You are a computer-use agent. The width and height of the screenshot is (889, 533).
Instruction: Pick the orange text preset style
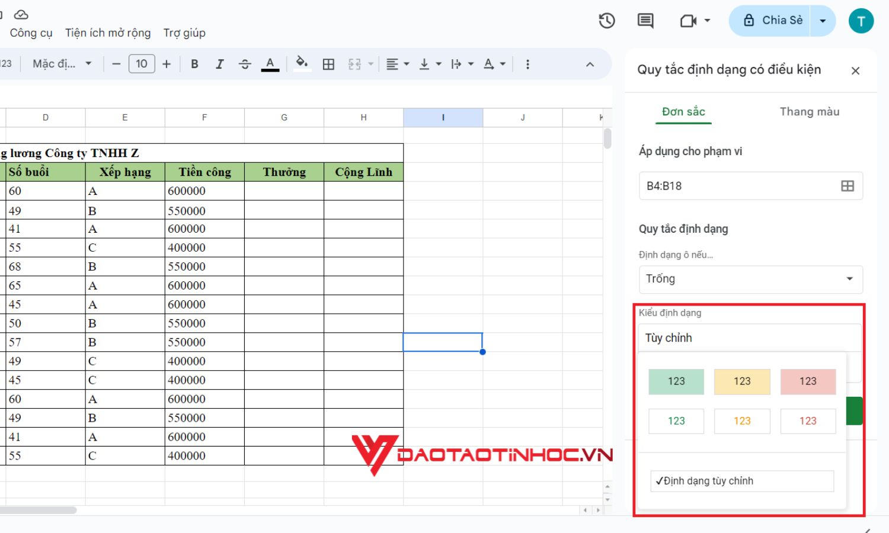click(x=742, y=421)
